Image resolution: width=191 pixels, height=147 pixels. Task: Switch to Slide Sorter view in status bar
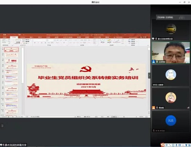(x=102, y=117)
